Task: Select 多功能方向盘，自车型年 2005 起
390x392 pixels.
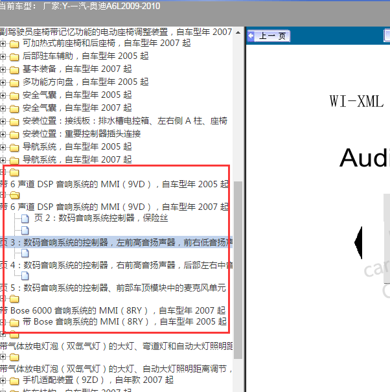Action: point(86,82)
